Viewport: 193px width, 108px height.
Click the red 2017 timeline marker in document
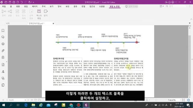[x=137, y=42]
